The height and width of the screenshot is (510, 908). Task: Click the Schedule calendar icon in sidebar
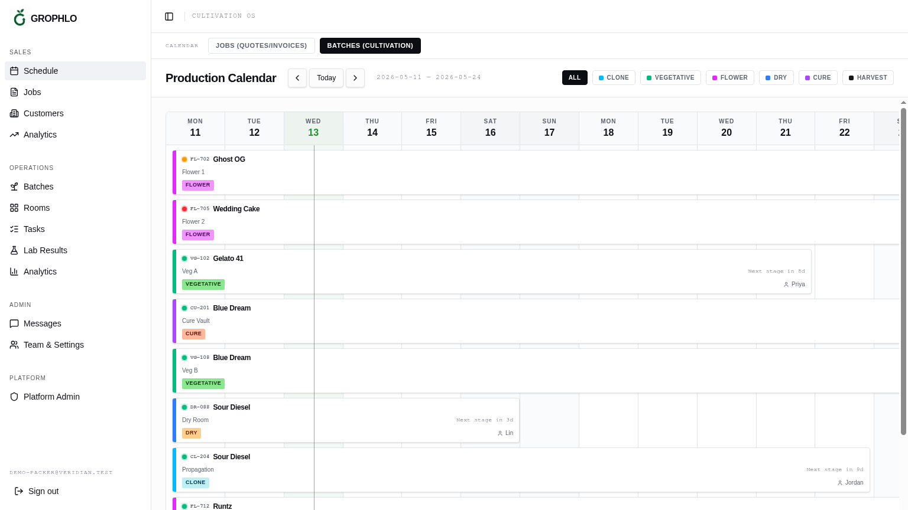click(14, 71)
